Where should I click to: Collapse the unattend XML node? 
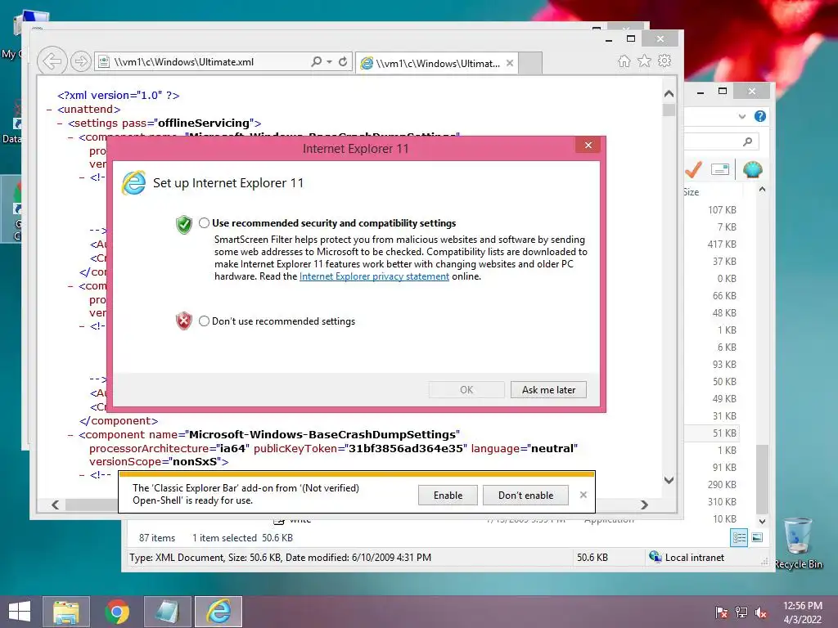click(49, 110)
